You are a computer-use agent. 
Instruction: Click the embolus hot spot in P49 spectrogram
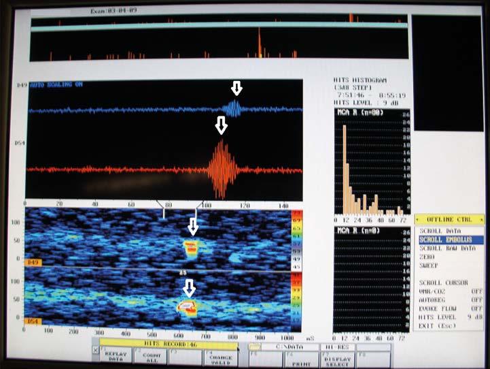(190, 248)
